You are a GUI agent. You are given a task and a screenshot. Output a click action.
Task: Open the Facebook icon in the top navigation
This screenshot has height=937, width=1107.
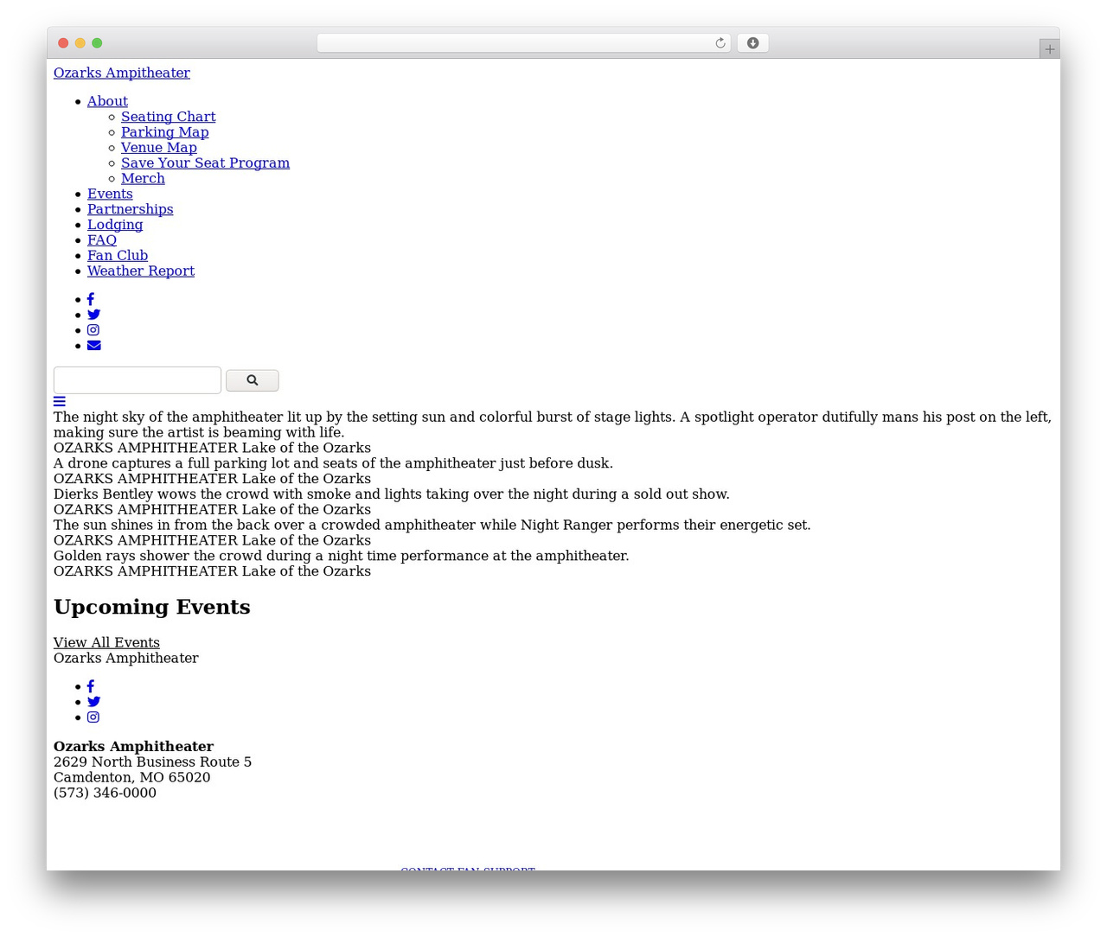[91, 299]
